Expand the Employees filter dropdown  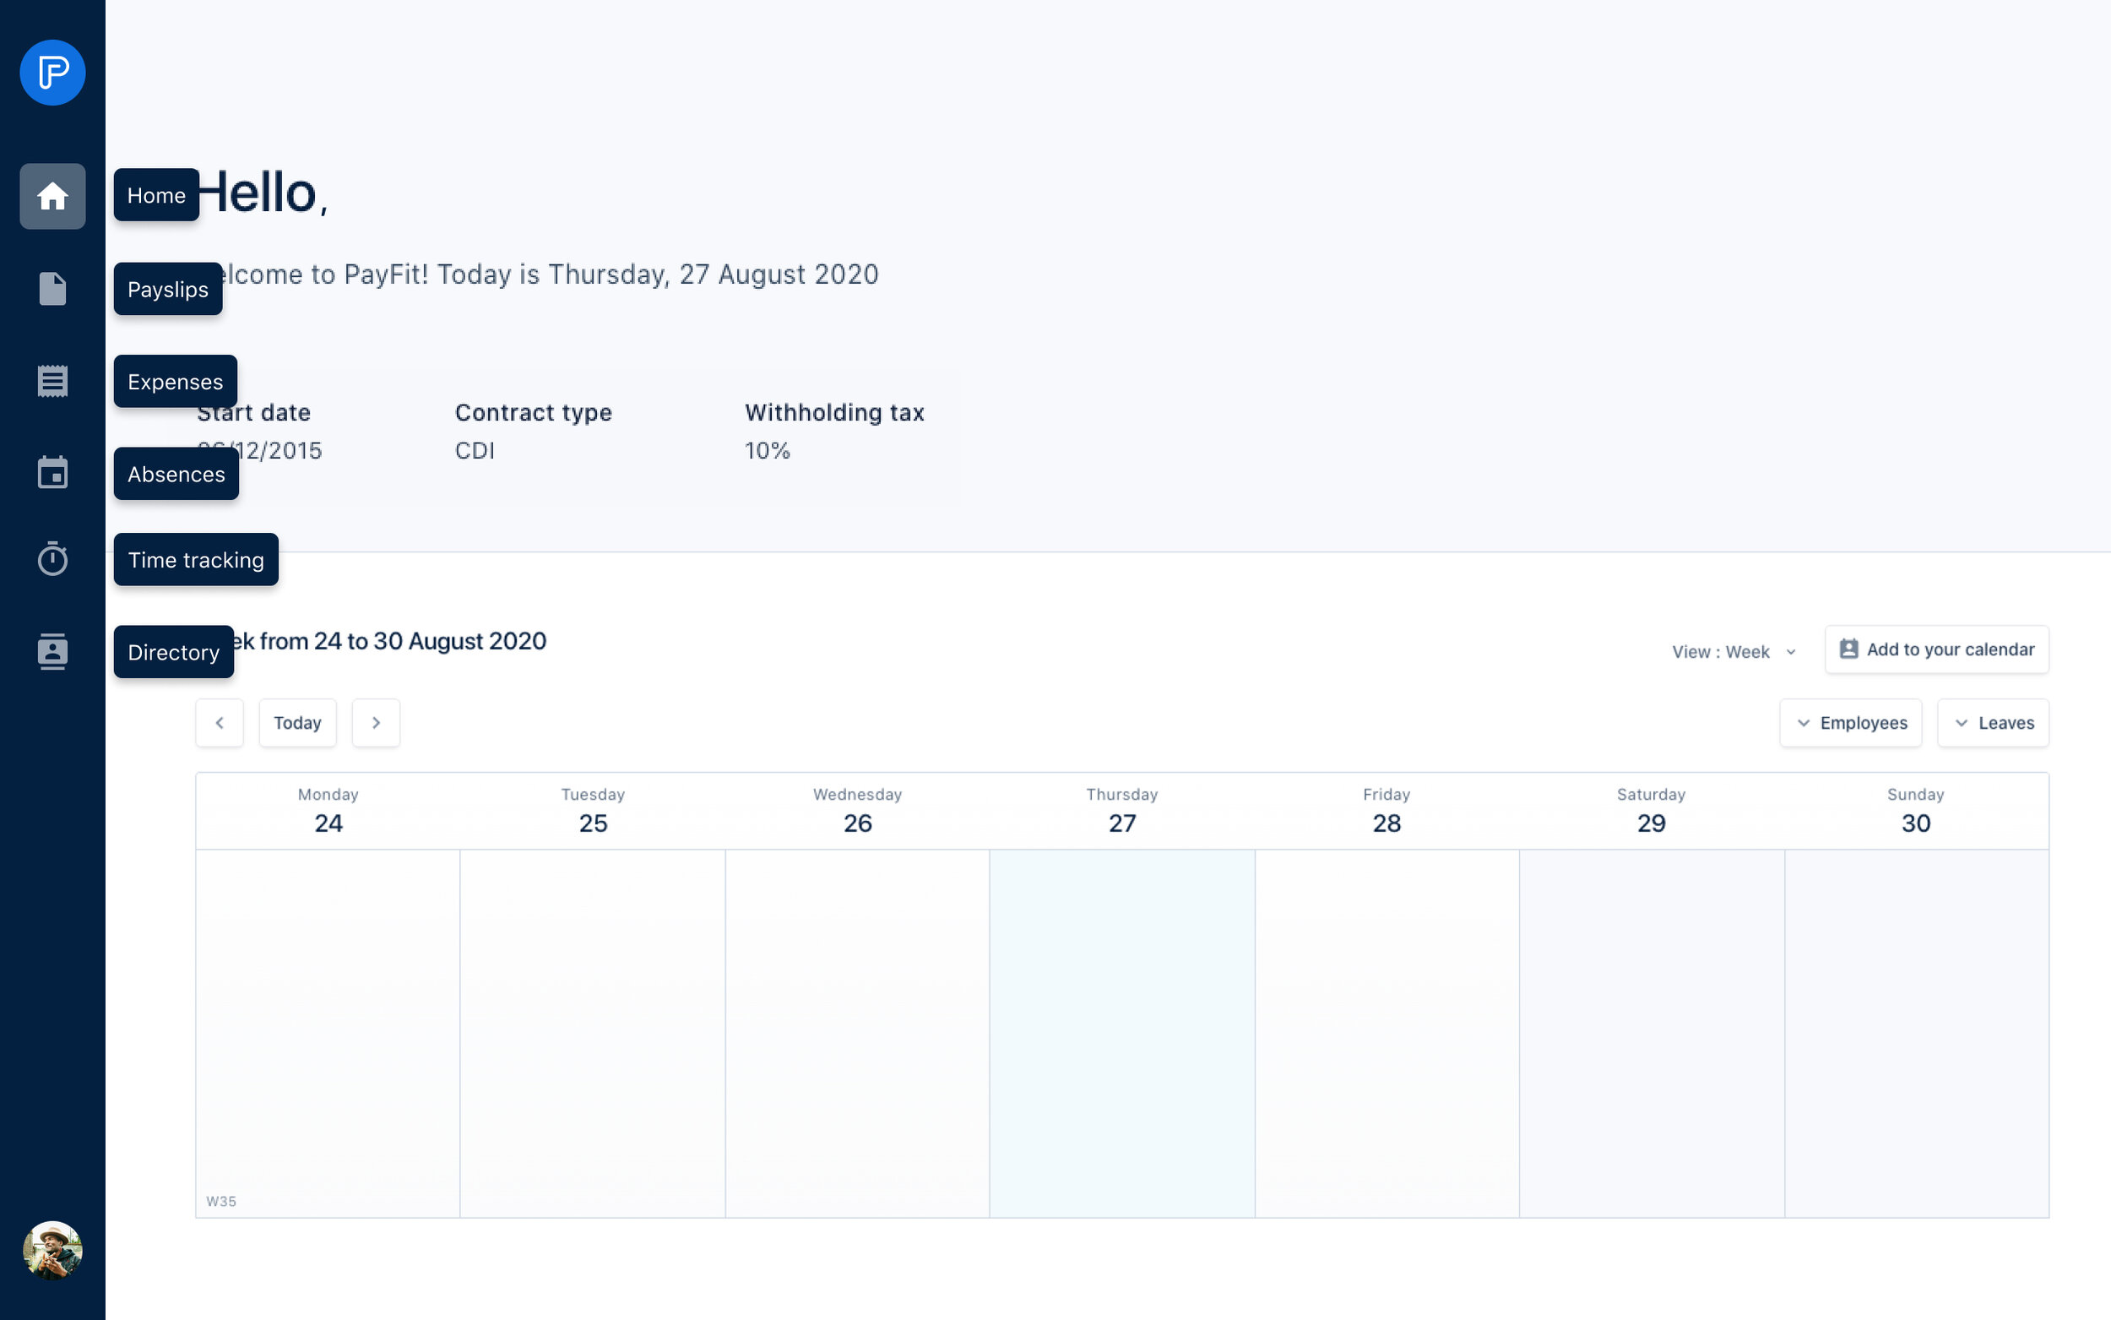pyautogui.click(x=1850, y=723)
